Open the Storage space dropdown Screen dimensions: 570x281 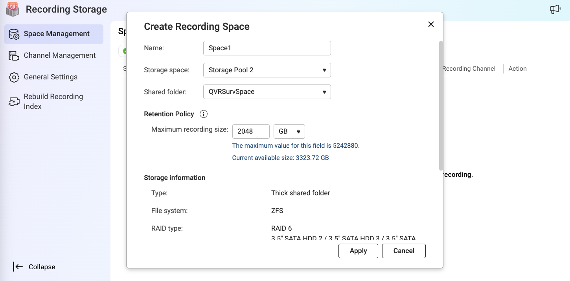267,70
